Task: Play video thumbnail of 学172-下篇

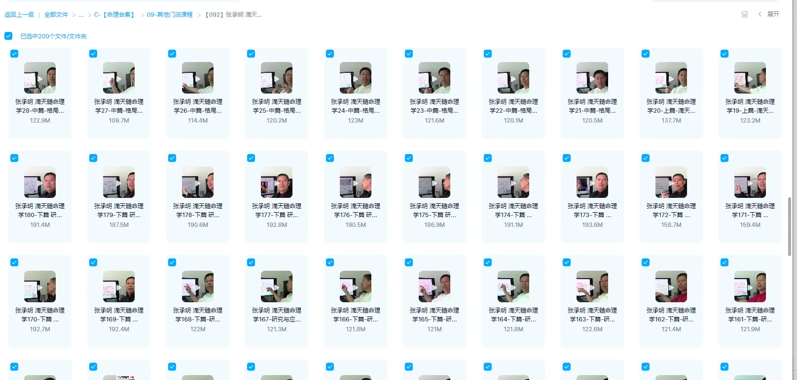Action: pos(671,182)
